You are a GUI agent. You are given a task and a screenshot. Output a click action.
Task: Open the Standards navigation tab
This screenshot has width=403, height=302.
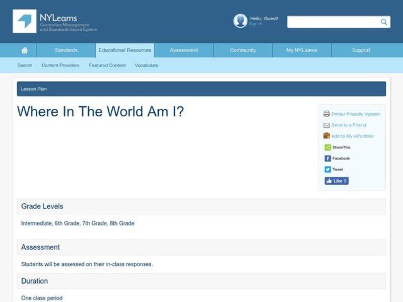tap(65, 50)
